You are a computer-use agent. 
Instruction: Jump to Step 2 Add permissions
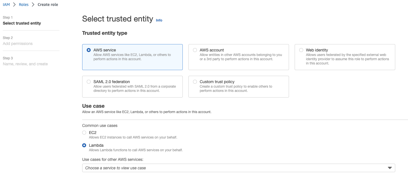pyautogui.click(x=18, y=44)
